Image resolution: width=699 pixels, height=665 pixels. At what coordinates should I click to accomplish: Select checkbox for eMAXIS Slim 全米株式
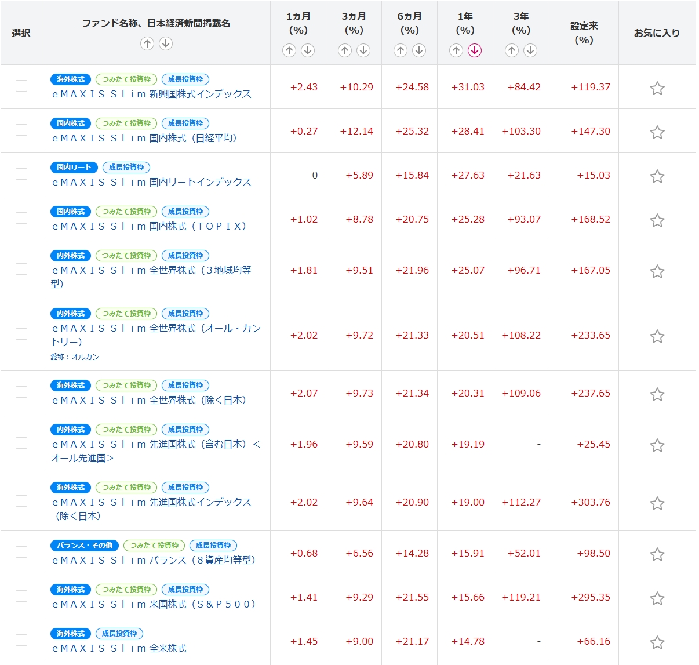(21, 640)
